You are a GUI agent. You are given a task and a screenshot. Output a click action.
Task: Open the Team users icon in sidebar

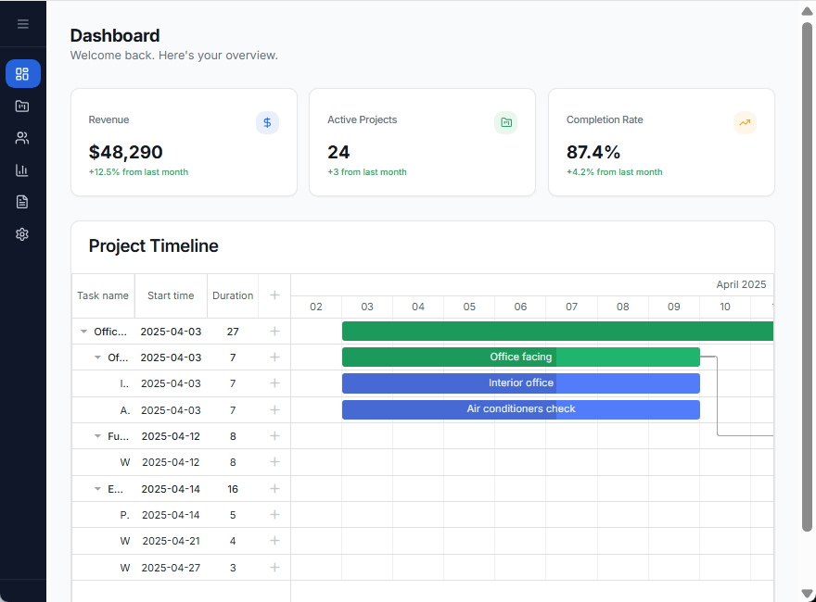pos(23,138)
